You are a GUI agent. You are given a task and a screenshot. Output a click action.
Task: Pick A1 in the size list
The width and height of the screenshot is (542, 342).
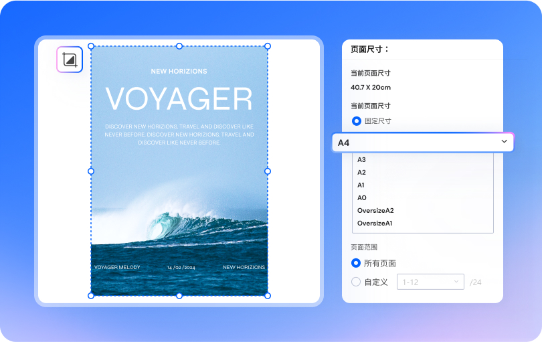pyautogui.click(x=362, y=185)
